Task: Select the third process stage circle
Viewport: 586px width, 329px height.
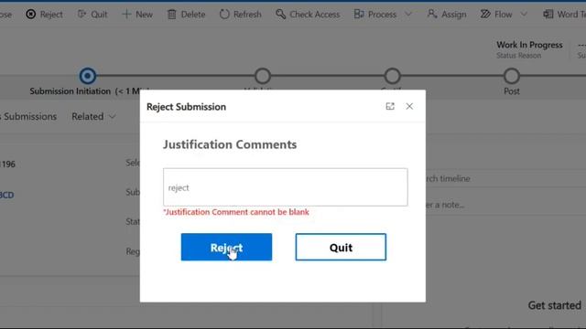Action: point(393,76)
